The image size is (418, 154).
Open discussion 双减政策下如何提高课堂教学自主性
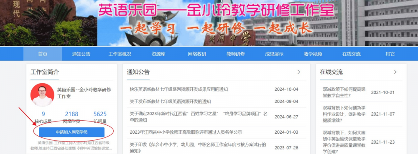point(344,92)
